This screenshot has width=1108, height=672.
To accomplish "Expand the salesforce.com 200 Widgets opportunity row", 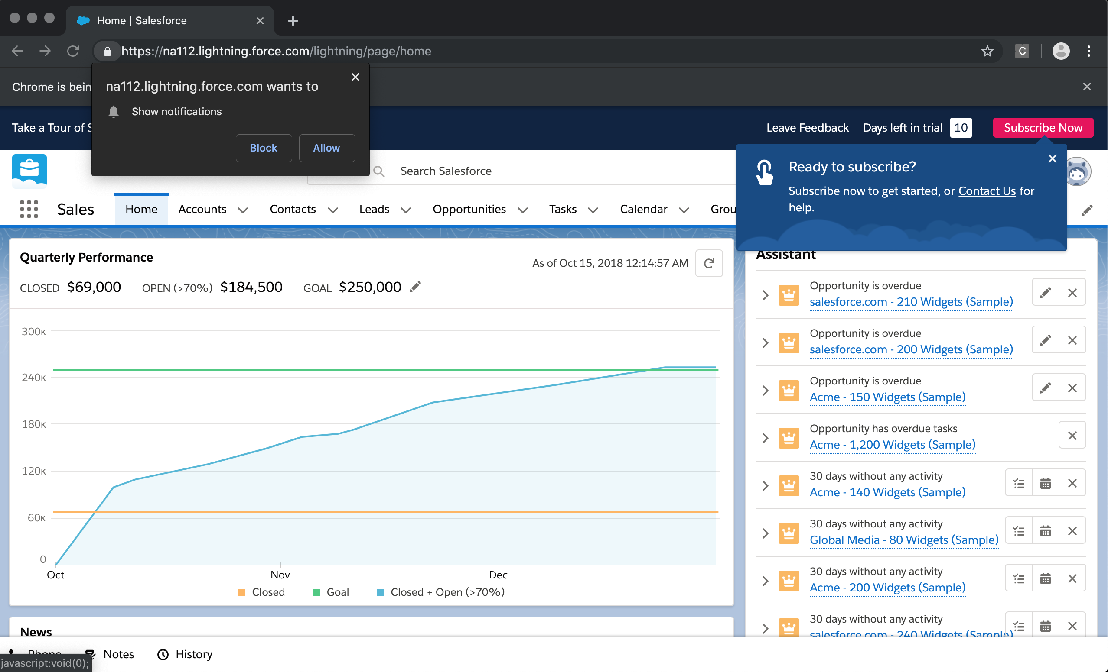I will click(765, 342).
